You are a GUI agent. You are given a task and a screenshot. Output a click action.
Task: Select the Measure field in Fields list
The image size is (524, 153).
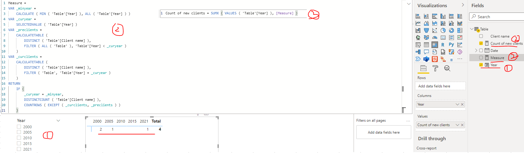pos(497,58)
